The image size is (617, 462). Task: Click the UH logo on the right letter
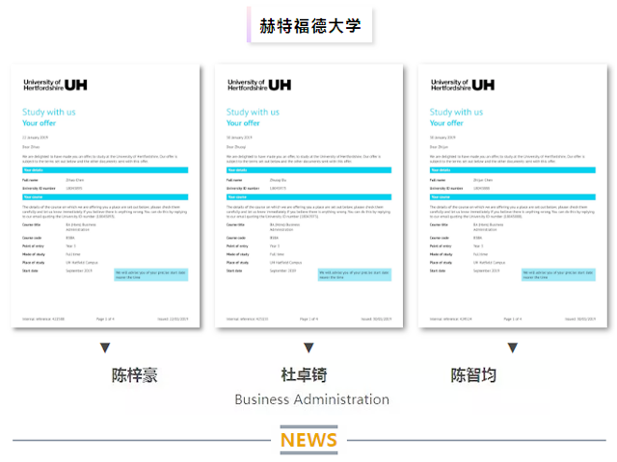click(x=463, y=85)
